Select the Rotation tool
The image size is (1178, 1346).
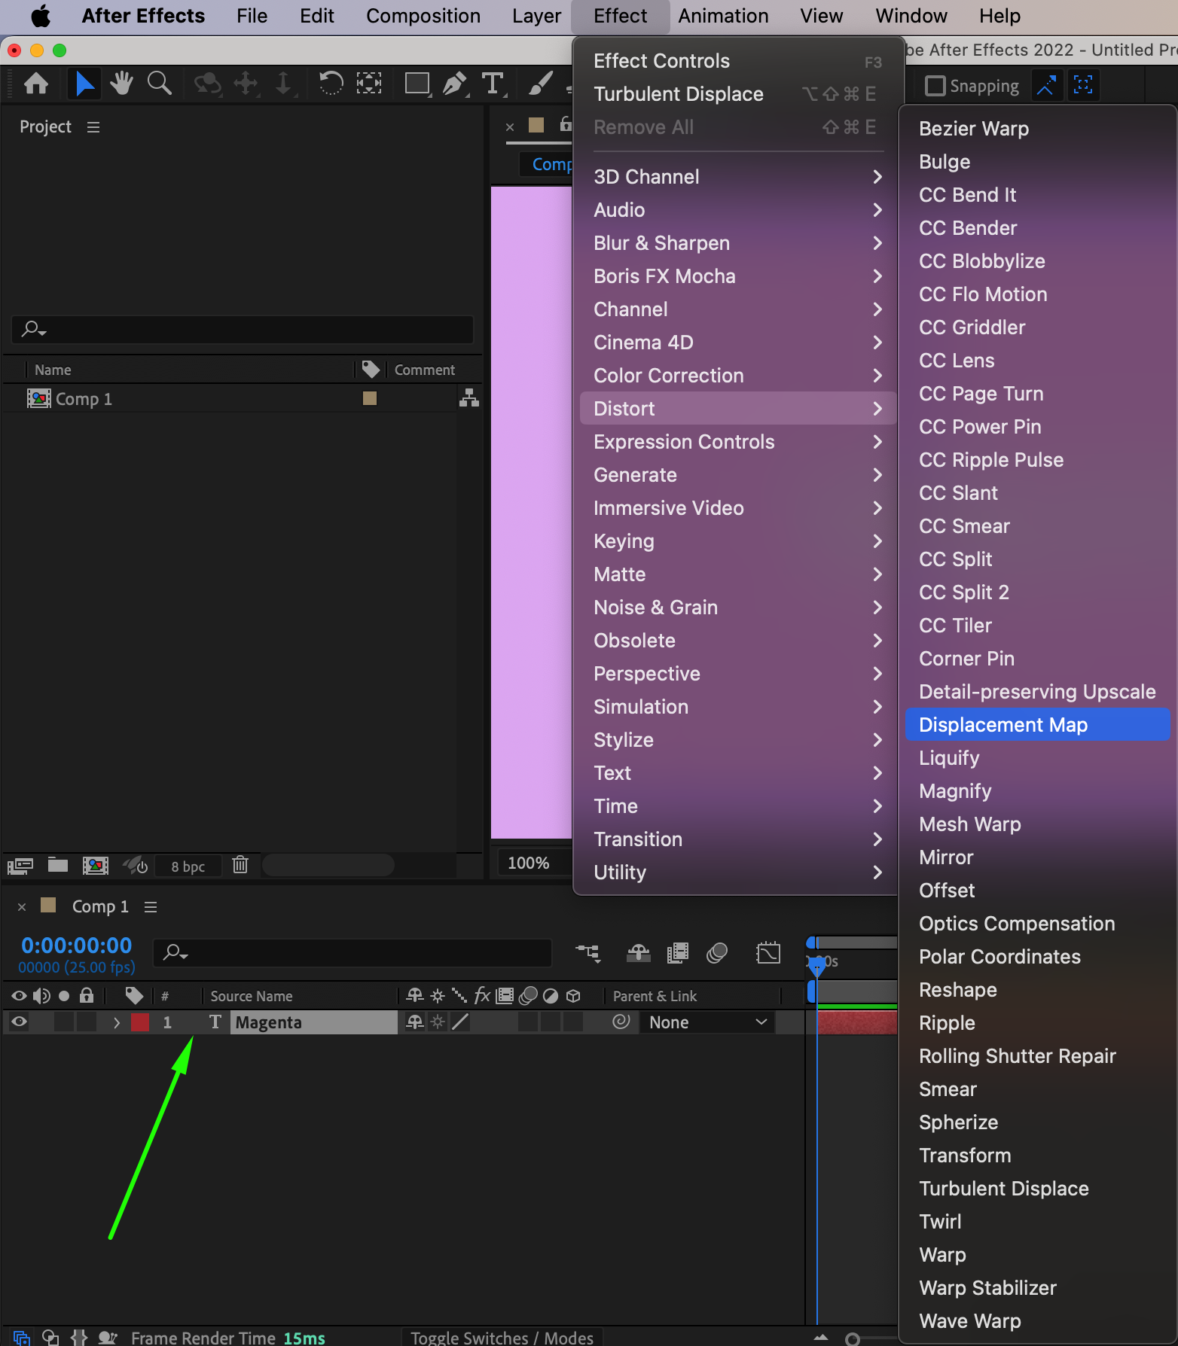coord(331,84)
